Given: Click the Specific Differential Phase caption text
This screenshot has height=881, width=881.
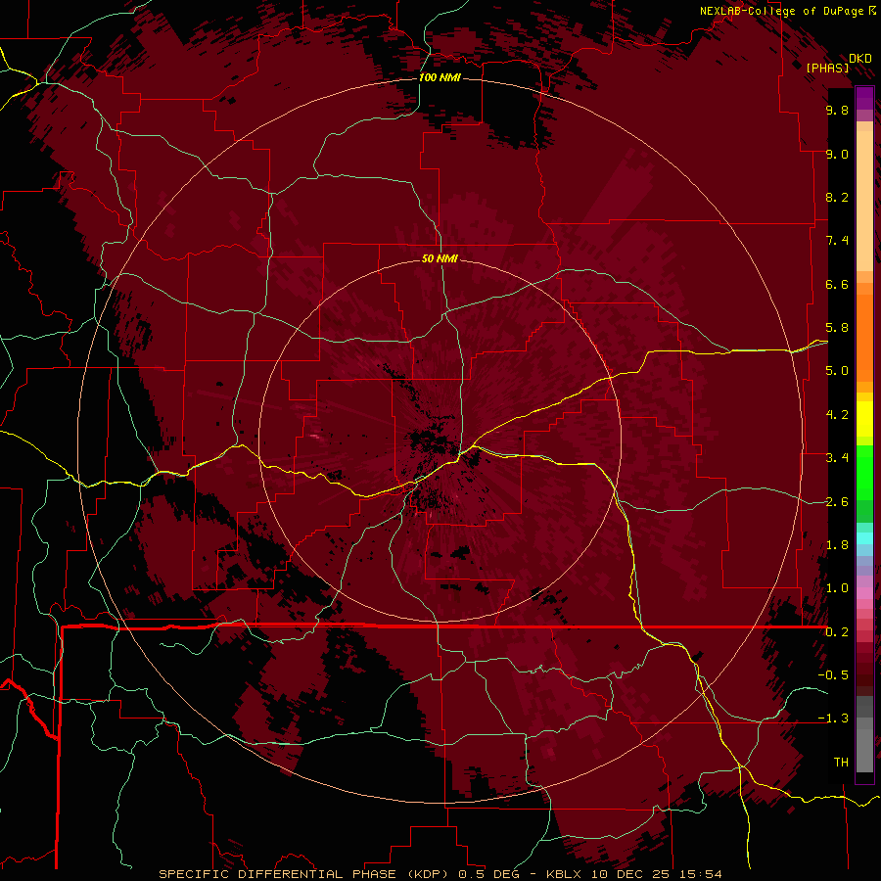Looking at the screenshot, I should pyautogui.click(x=440, y=874).
